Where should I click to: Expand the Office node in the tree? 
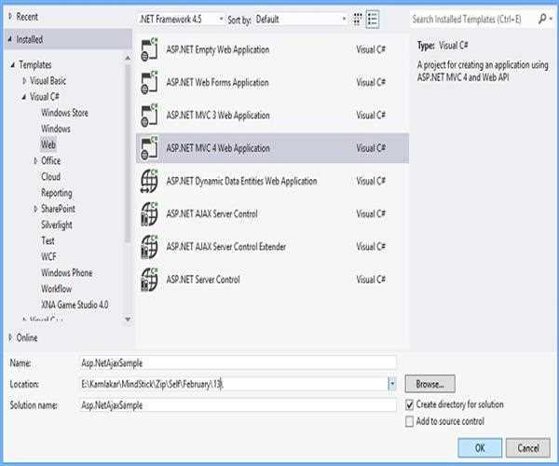(x=34, y=161)
